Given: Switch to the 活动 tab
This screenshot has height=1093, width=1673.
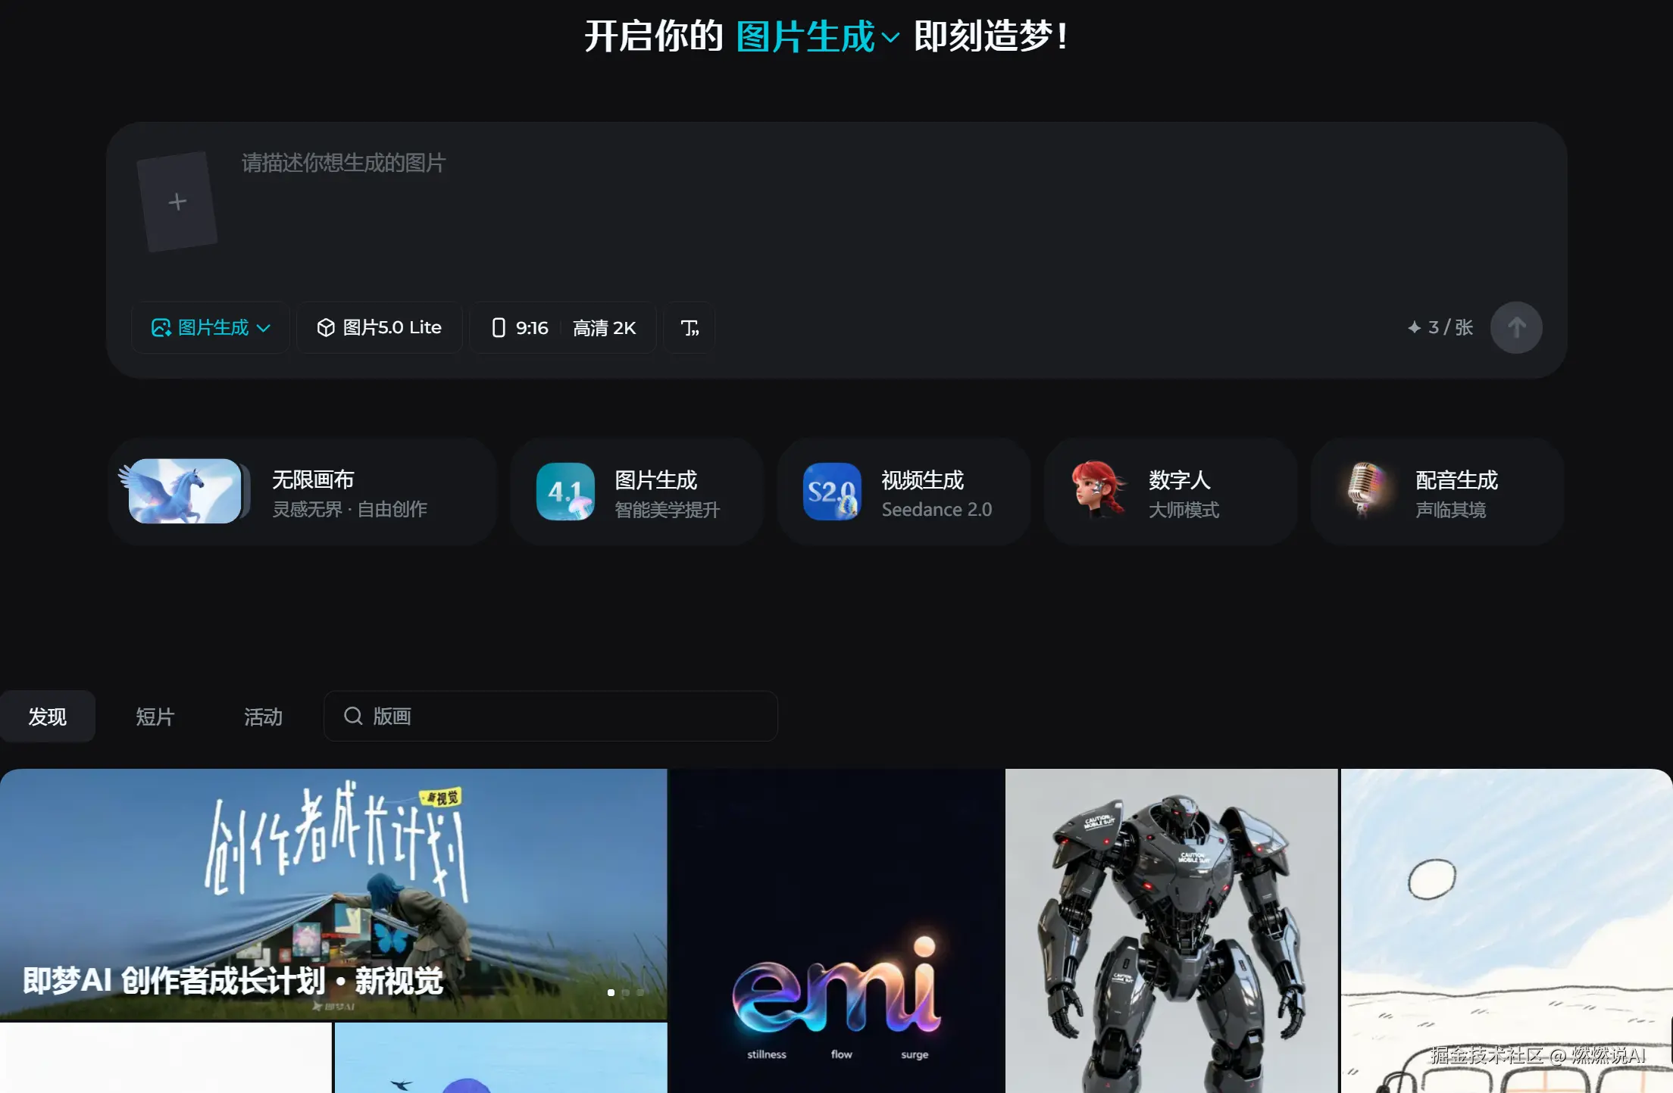Looking at the screenshot, I should [x=263, y=717].
